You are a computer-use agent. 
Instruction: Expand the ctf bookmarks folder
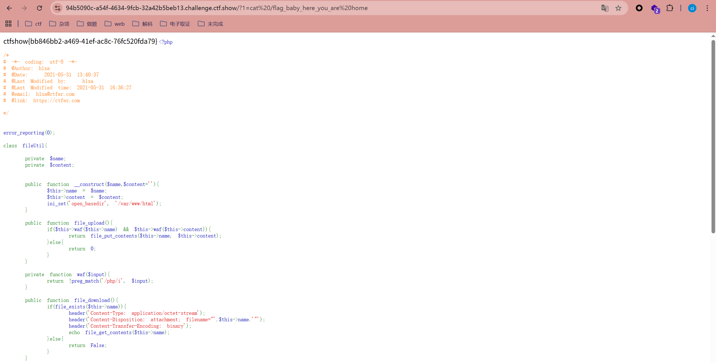33,24
